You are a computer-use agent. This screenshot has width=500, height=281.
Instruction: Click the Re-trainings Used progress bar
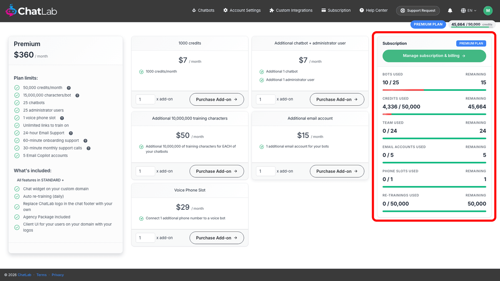(434, 211)
